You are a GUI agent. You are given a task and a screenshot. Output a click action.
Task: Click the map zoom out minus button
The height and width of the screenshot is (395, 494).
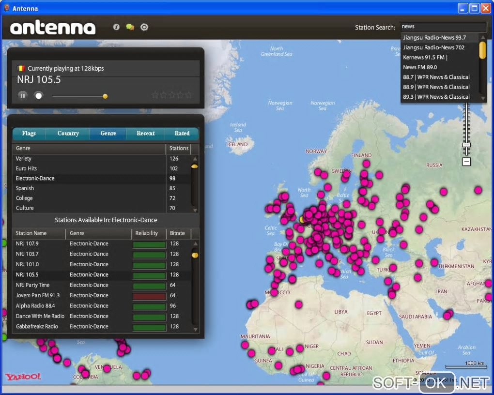pyautogui.click(x=466, y=162)
